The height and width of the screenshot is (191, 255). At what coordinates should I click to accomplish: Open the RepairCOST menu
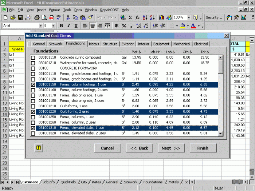point(110,10)
